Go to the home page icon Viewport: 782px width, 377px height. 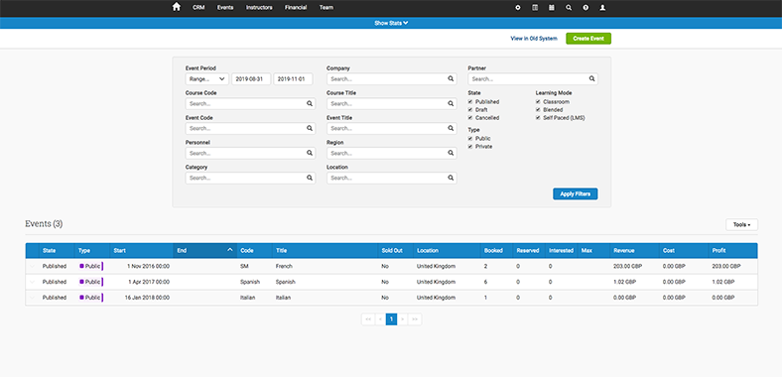(x=176, y=8)
